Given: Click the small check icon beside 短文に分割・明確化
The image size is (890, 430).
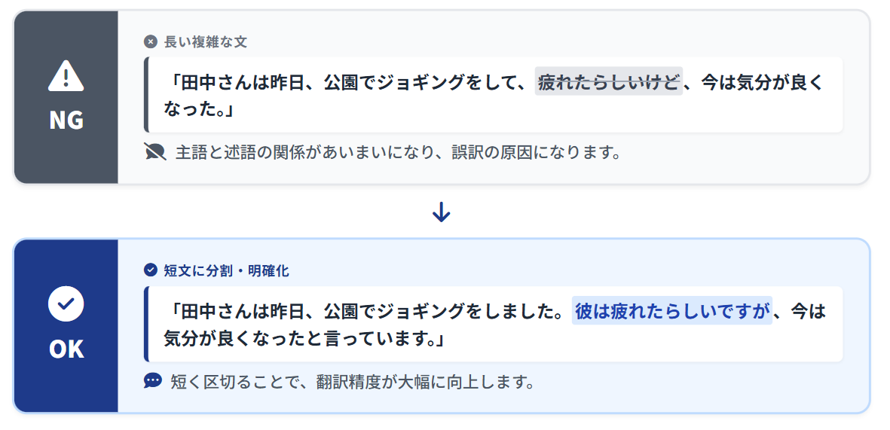Looking at the screenshot, I should 151,270.
